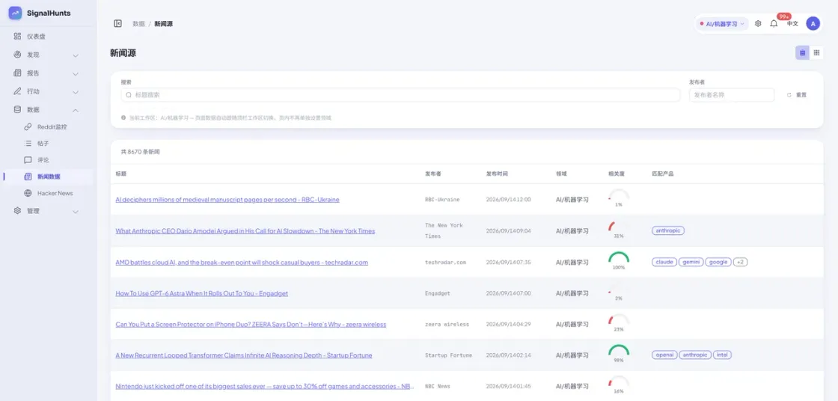Click the Engadget publisher cell
The image size is (838, 401).
click(438, 293)
